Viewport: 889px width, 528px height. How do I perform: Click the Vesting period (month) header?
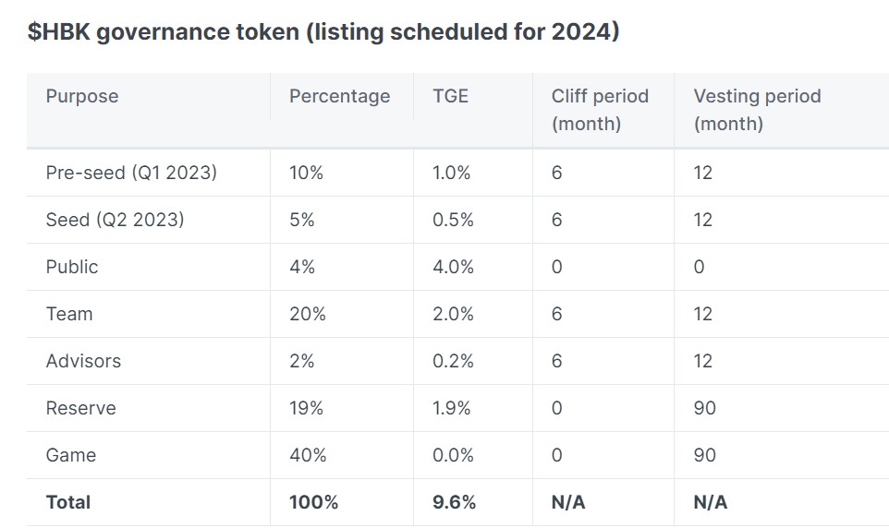pyautogui.click(x=757, y=109)
